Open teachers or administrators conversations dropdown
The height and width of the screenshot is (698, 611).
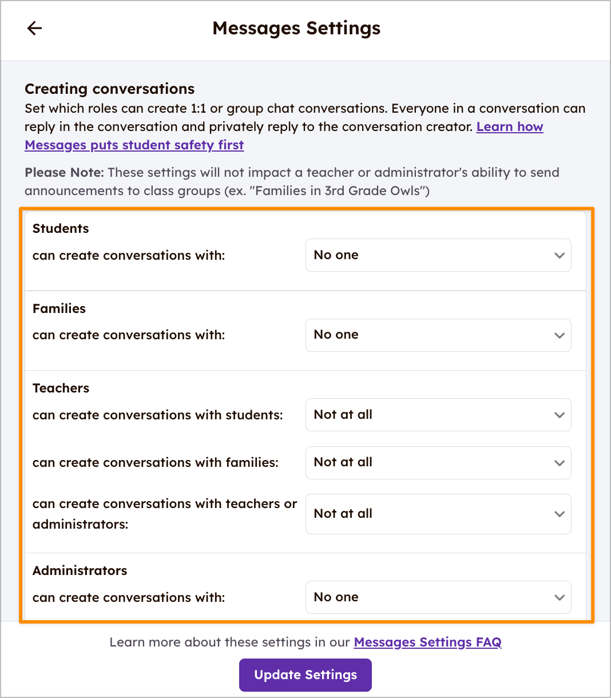(438, 514)
